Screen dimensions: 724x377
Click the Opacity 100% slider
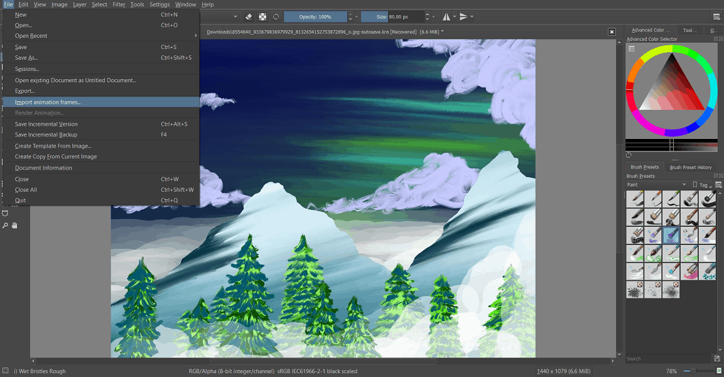tap(315, 16)
